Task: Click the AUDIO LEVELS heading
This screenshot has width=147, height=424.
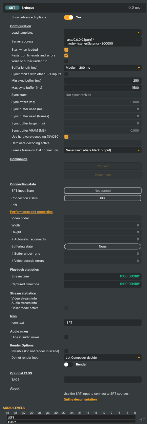Action: (14, 408)
